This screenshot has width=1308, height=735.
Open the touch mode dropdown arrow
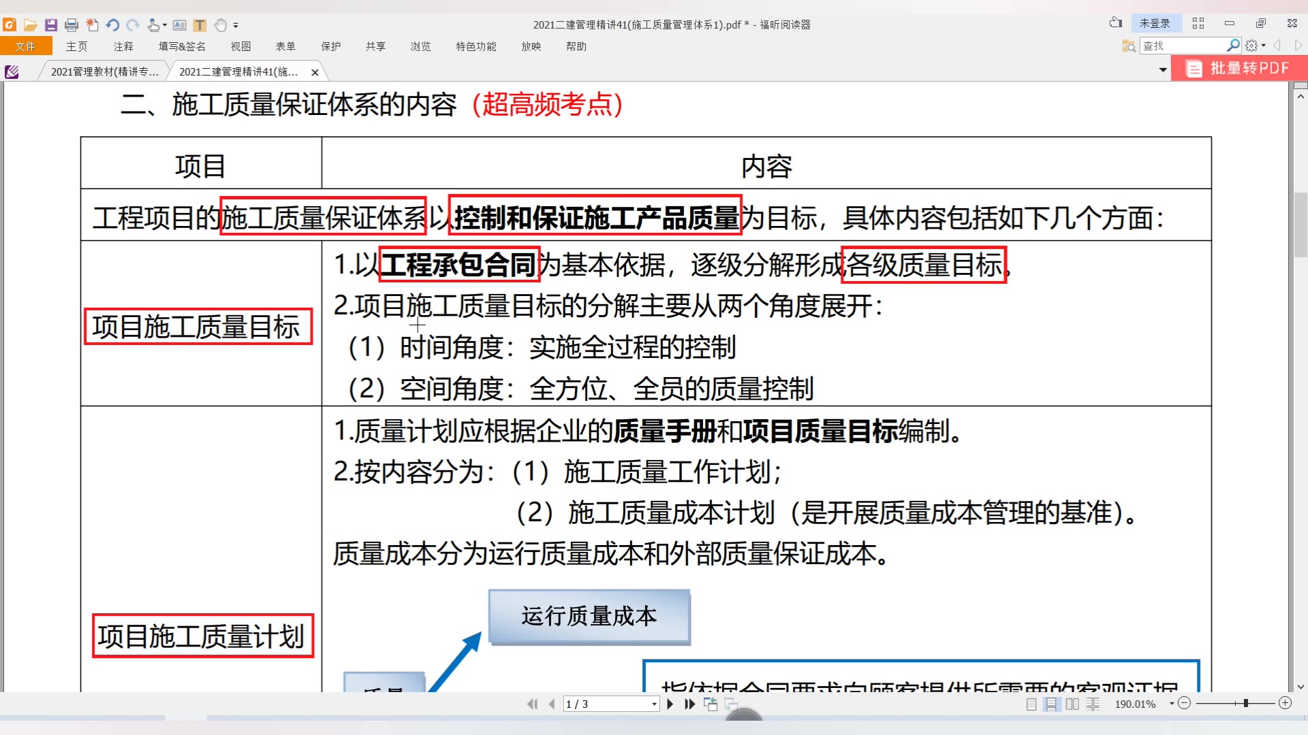165,26
